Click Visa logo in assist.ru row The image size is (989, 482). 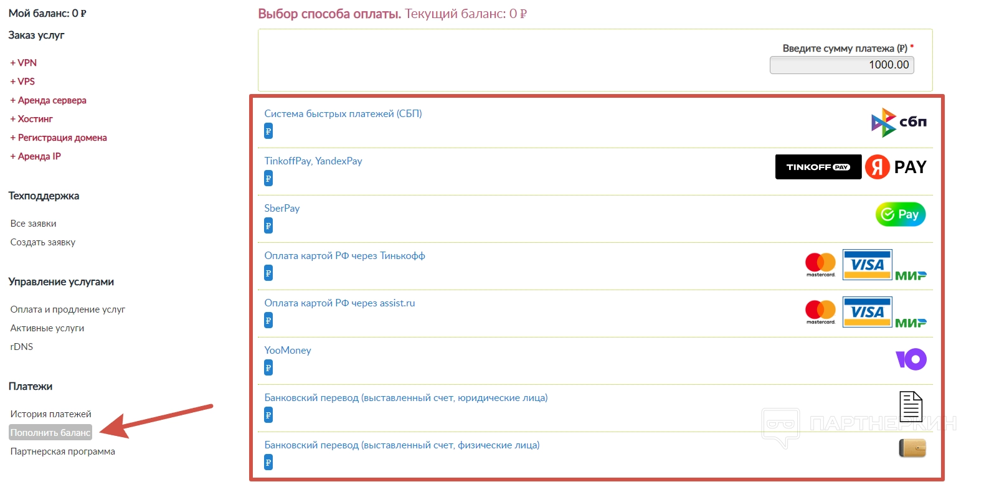point(868,312)
